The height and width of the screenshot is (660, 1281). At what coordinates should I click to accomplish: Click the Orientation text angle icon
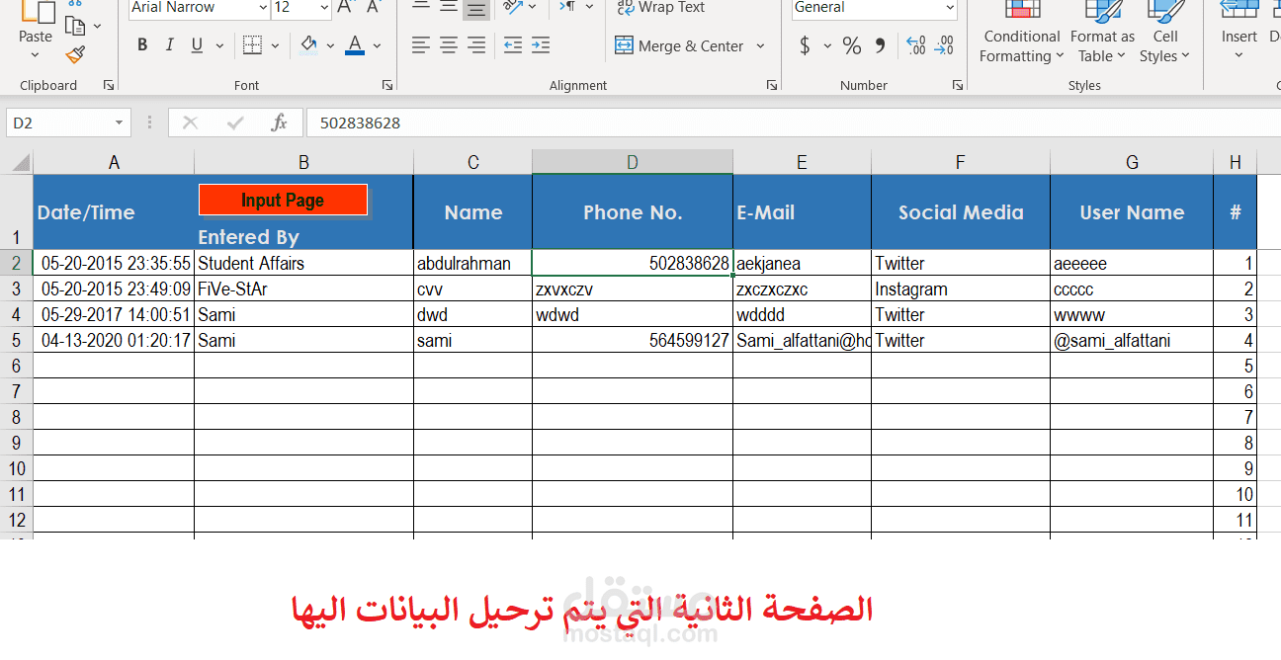512,8
